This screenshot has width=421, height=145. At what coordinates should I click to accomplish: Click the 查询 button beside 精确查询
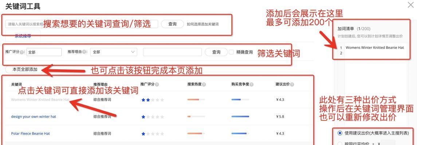tap(216, 52)
